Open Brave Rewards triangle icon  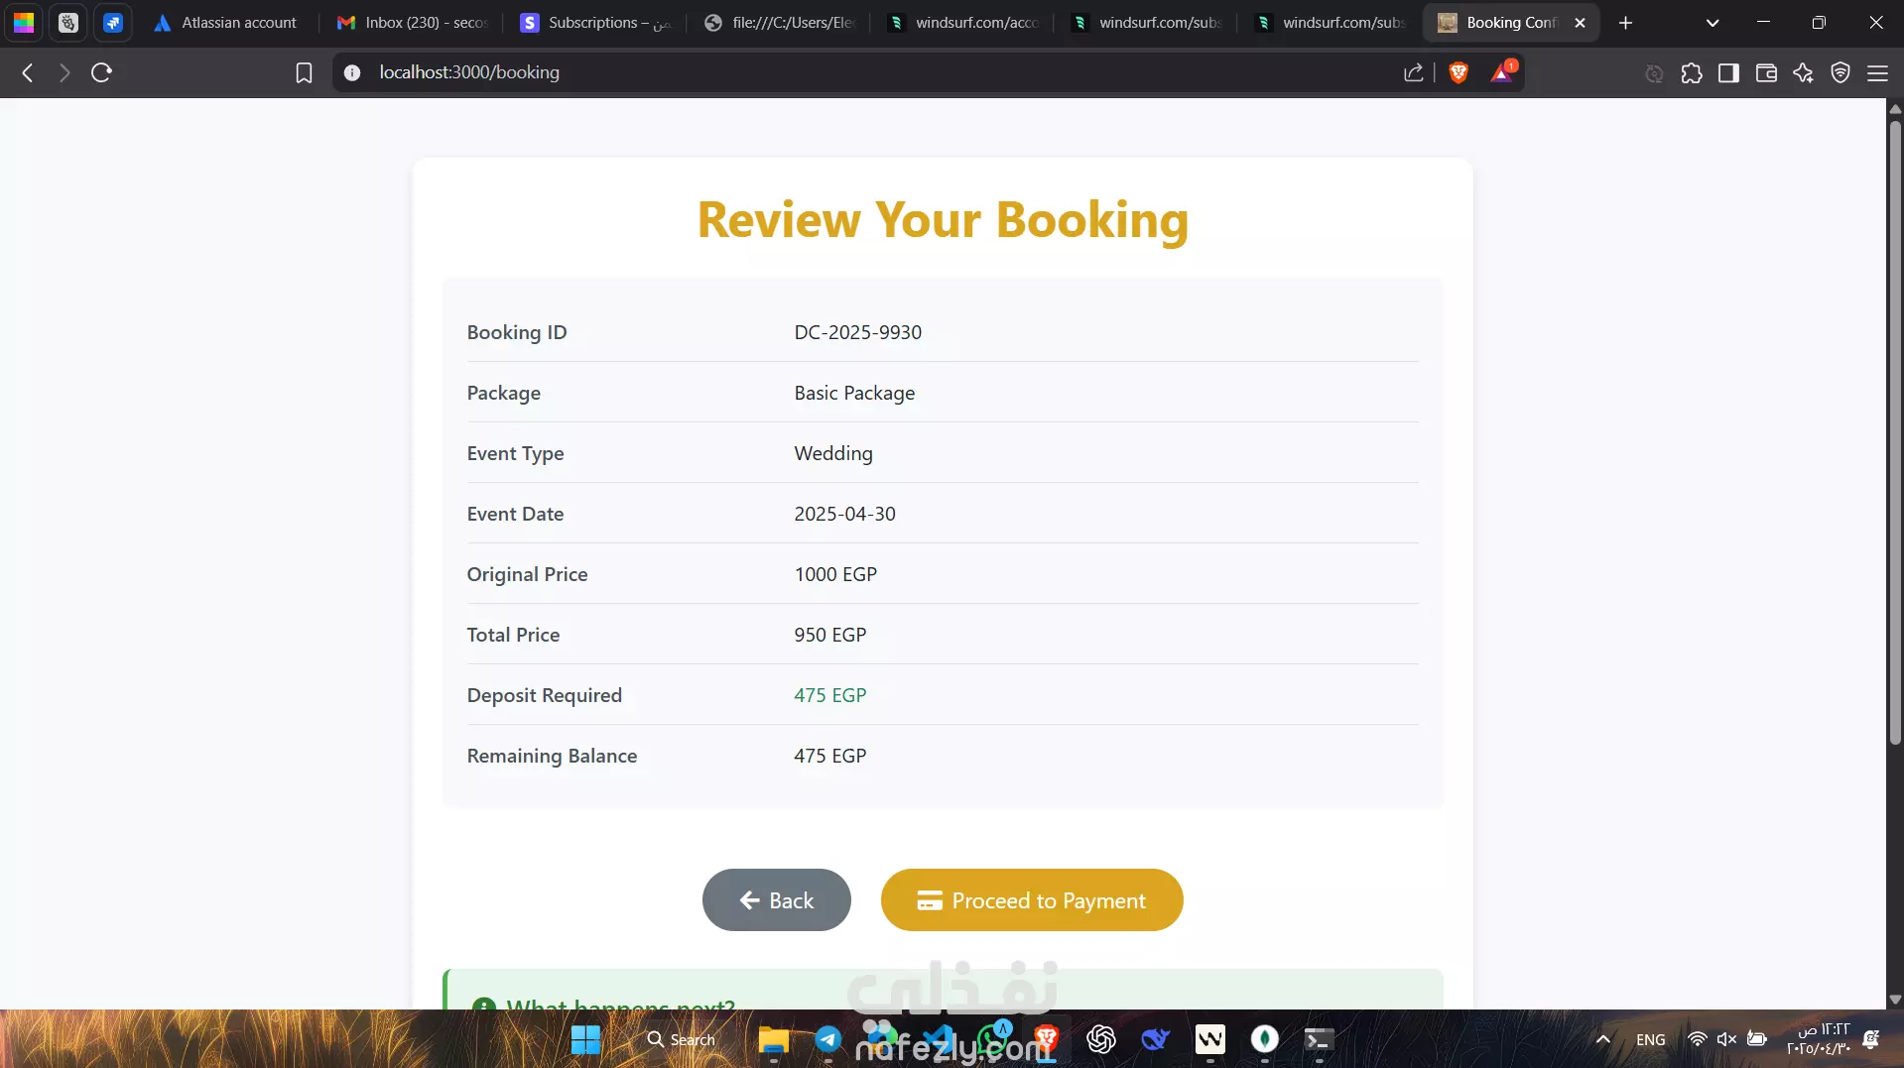pyautogui.click(x=1502, y=72)
